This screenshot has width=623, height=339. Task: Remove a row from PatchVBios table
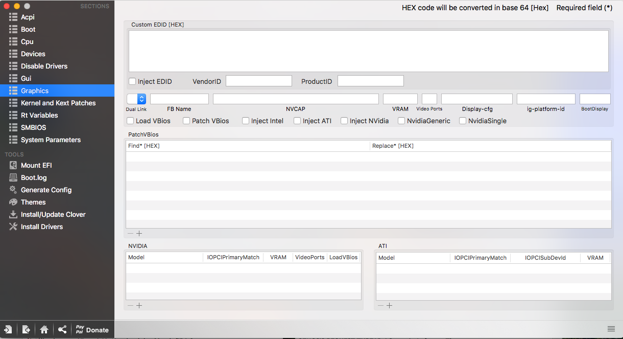tap(130, 233)
